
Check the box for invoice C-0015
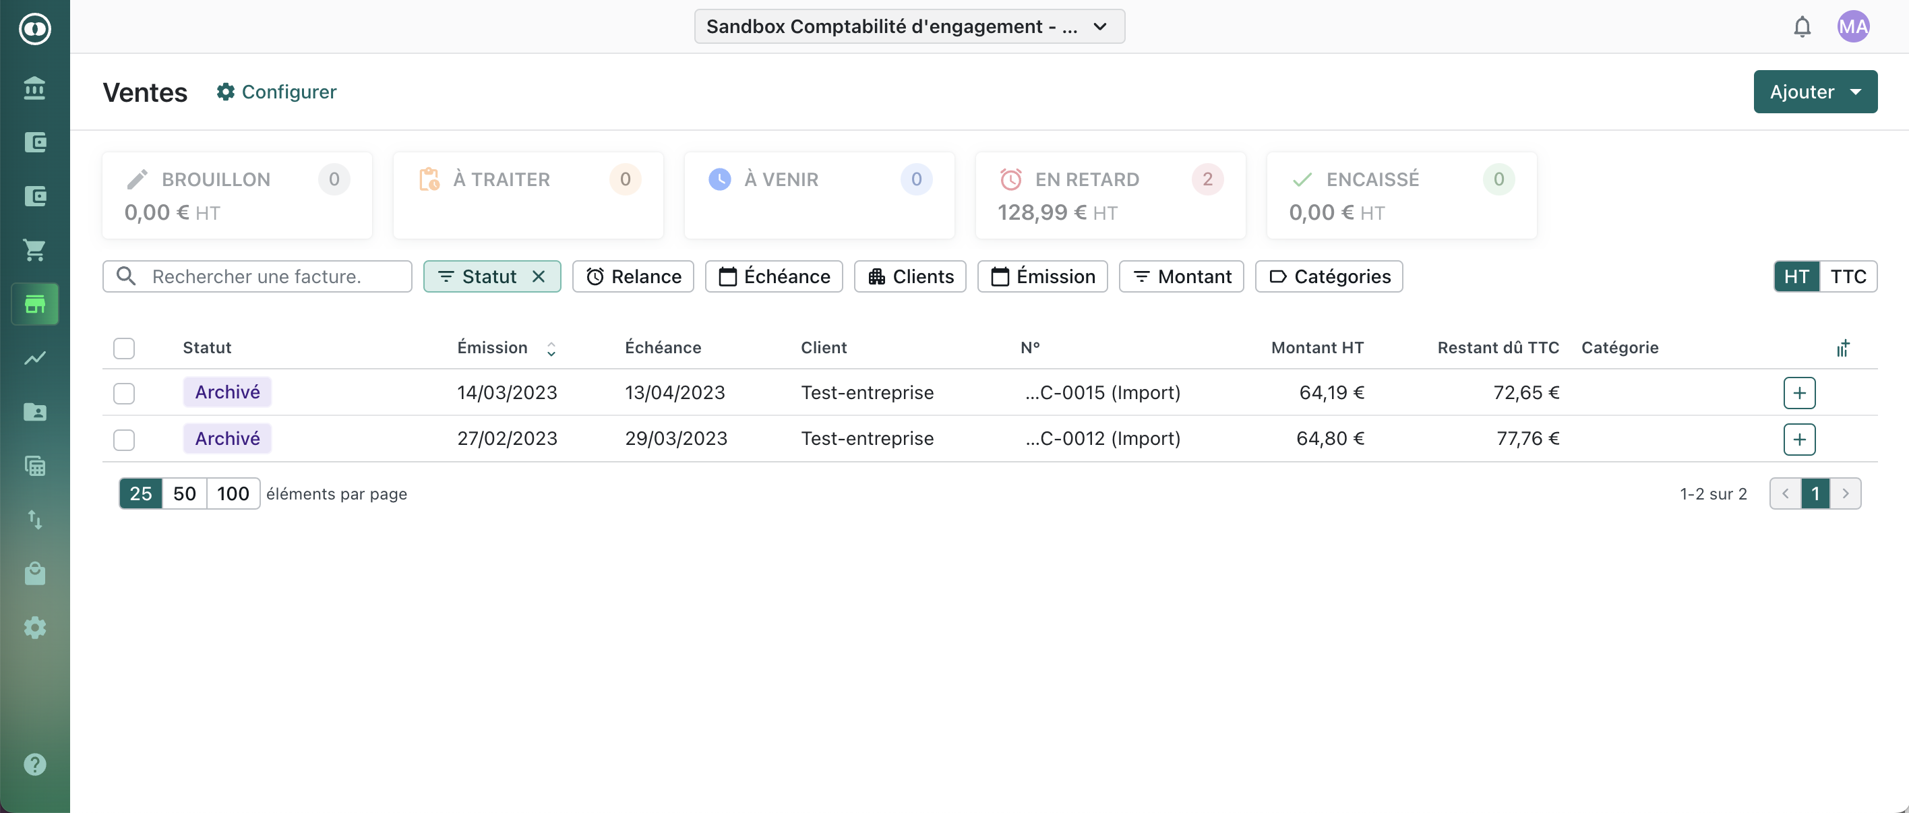[x=124, y=393]
